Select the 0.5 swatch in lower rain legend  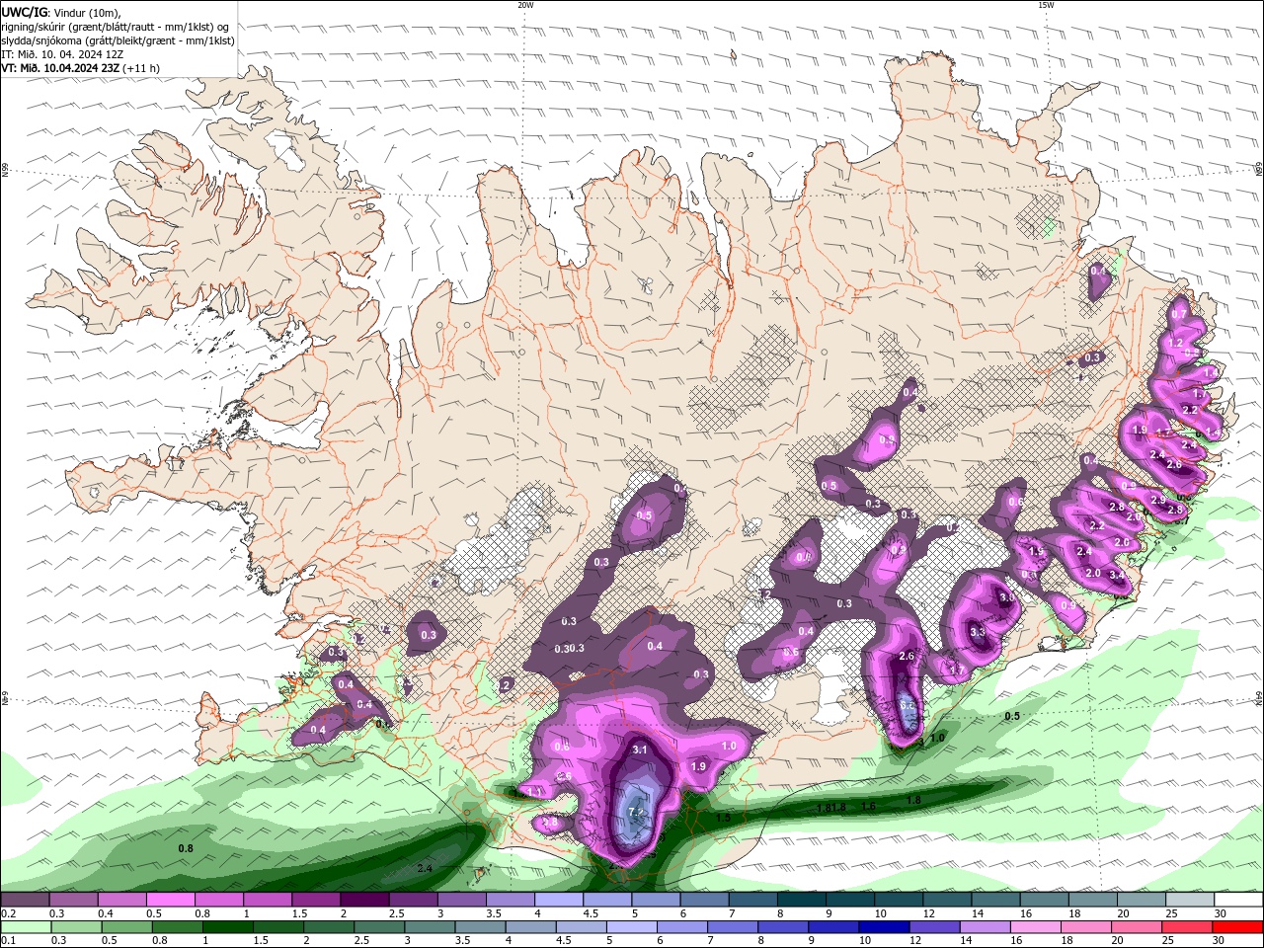pyautogui.click(x=126, y=927)
